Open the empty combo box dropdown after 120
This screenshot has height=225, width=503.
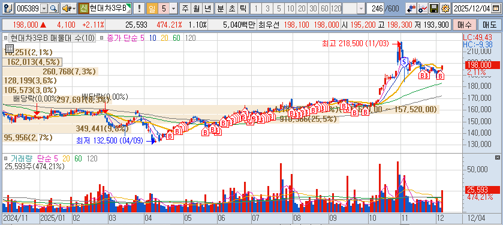pos(361,8)
